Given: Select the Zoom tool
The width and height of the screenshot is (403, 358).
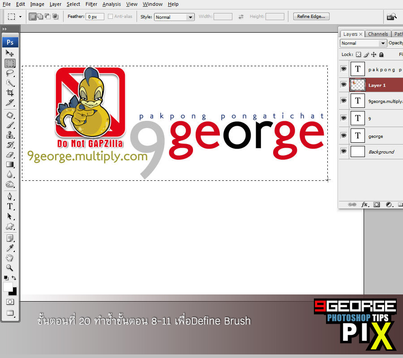Looking at the screenshot, I should [x=10, y=268].
